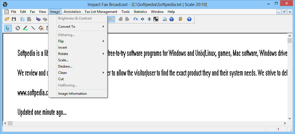Click the Save floppy disk icon
This screenshot has width=295, height=134.
coord(14,19)
